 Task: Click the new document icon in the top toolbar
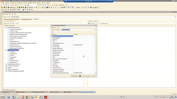click(x=2, y=5)
